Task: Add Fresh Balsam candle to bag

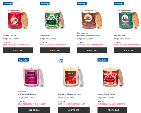Action: (127, 51)
